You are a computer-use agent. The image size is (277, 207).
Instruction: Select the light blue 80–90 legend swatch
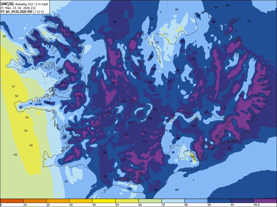tap(196, 201)
